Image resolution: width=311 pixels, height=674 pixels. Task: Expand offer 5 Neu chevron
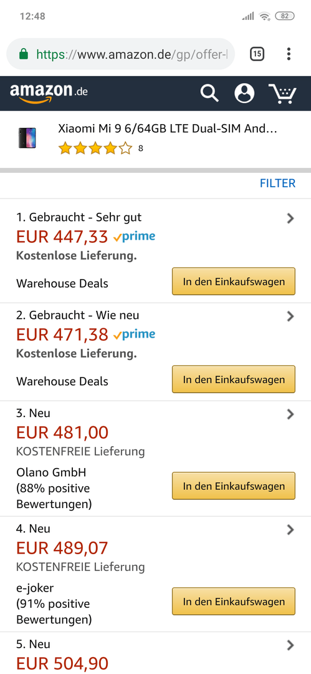pyautogui.click(x=290, y=645)
